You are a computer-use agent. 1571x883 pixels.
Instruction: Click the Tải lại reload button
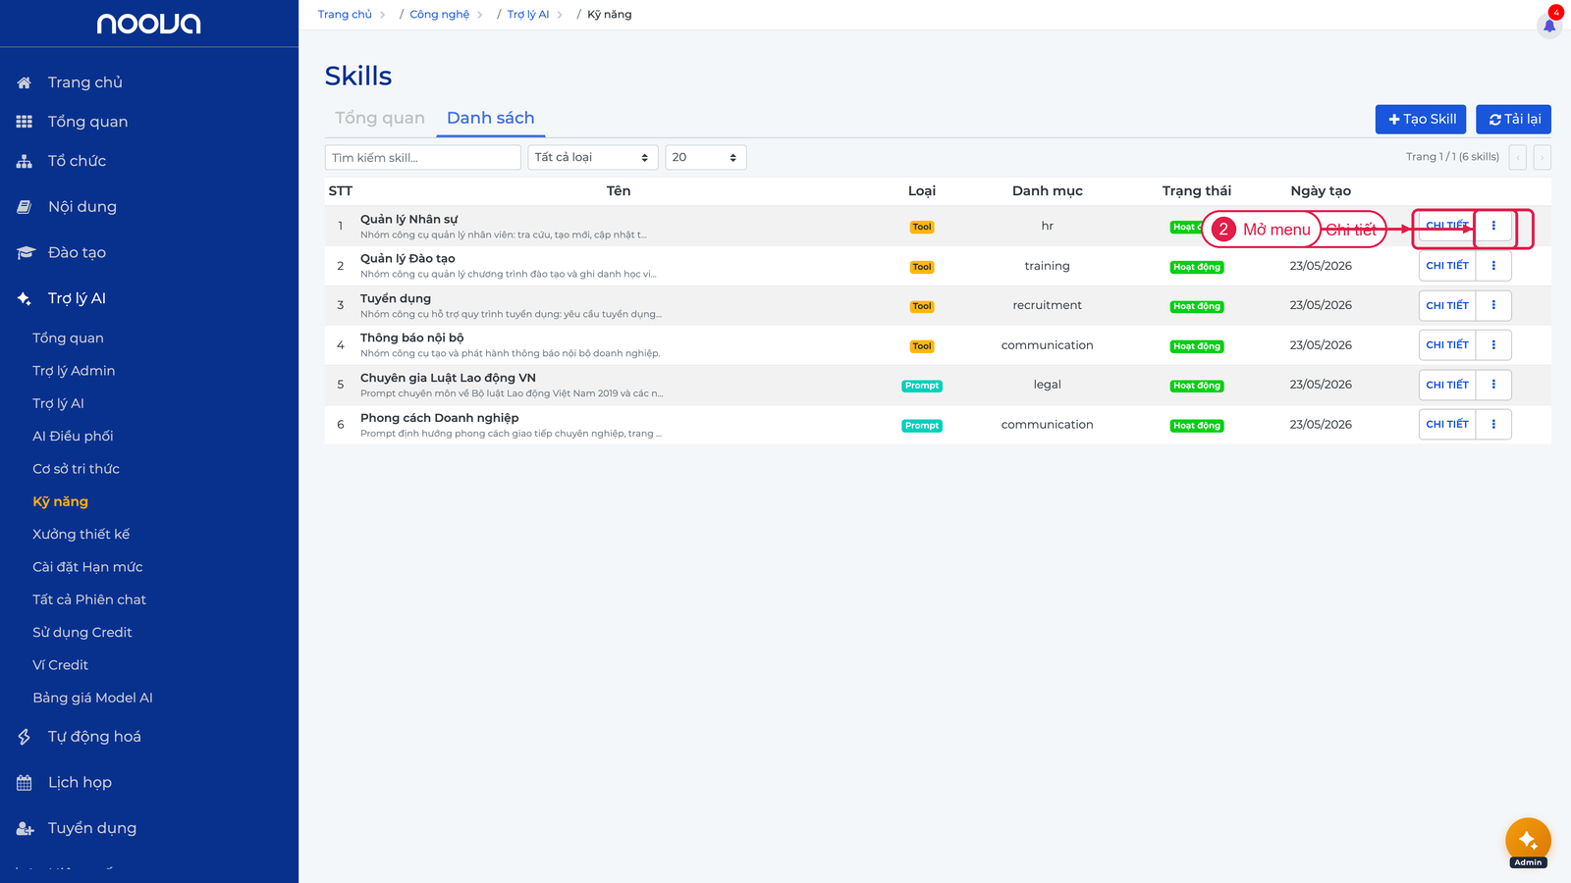[x=1513, y=119]
